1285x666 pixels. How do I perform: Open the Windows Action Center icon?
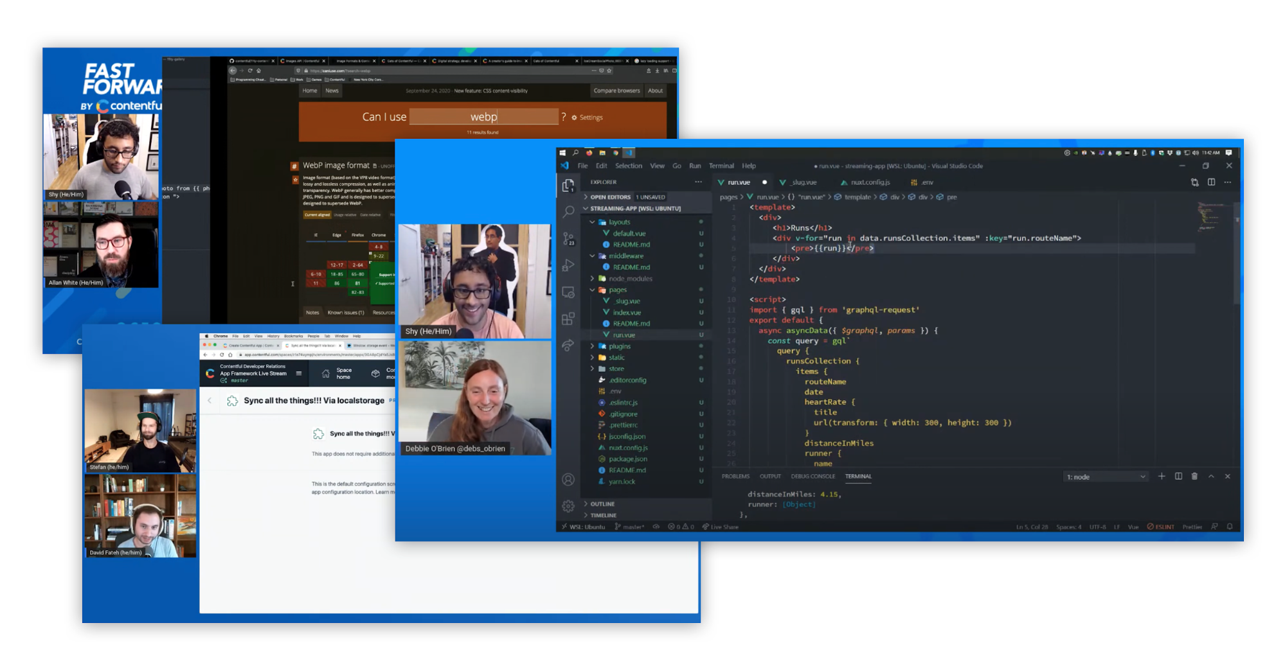(1229, 153)
